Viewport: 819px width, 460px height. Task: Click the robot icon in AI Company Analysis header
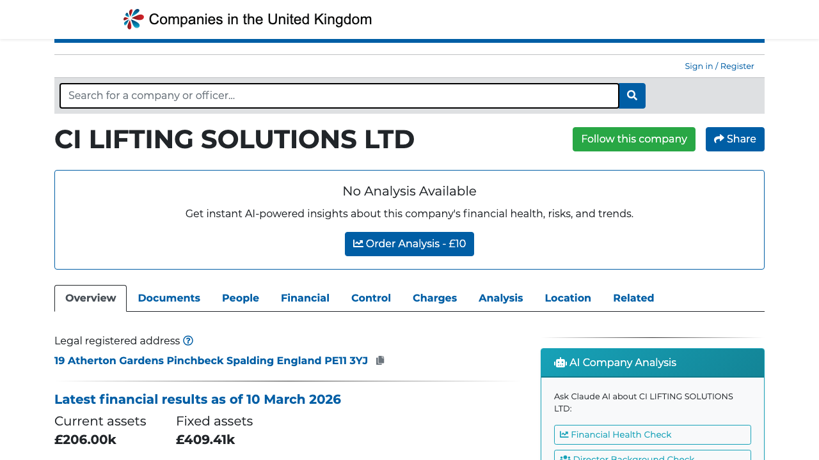[560, 362]
